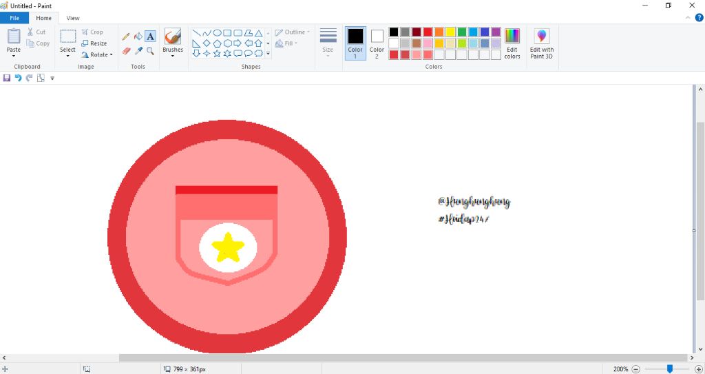705x374 pixels.
Task: Pick the purple color swatch
Action: click(496, 32)
